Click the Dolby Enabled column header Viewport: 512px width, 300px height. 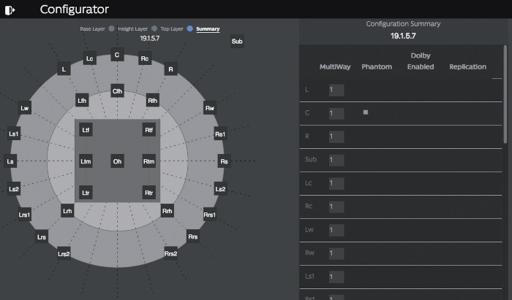point(421,61)
